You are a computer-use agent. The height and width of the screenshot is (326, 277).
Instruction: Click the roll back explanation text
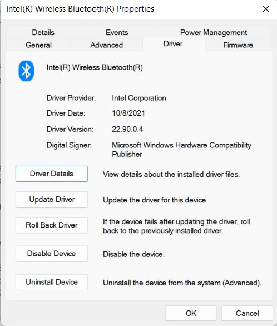[x=176, y=226]
